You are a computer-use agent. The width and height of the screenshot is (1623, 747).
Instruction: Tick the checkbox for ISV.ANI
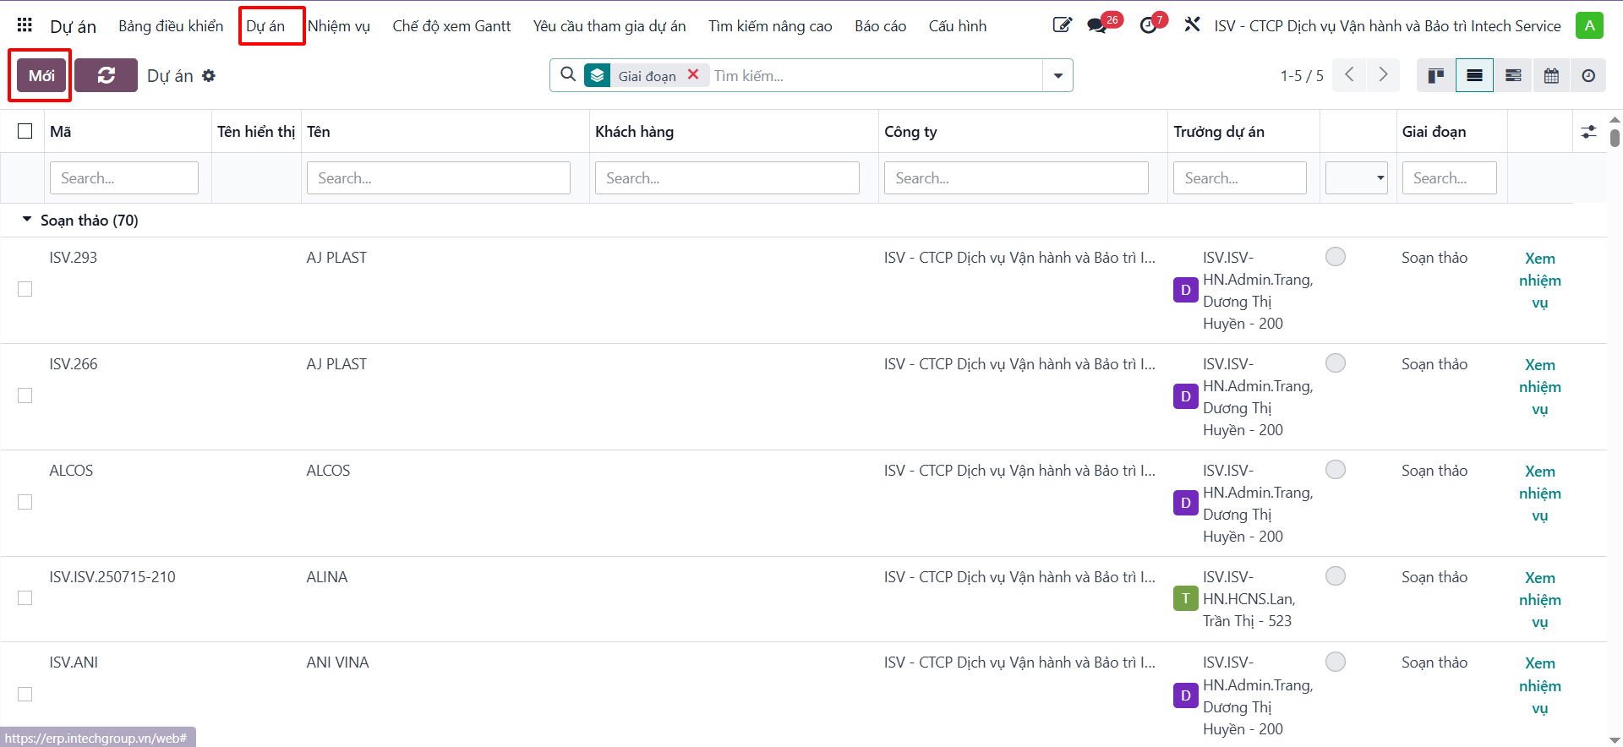25,694
